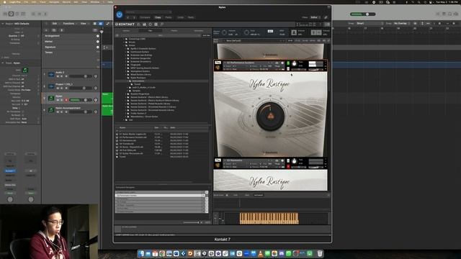This screenshot has width=461, height=259.
Task: Click the Kontakt save disk icon
Action: coord(144,24)
